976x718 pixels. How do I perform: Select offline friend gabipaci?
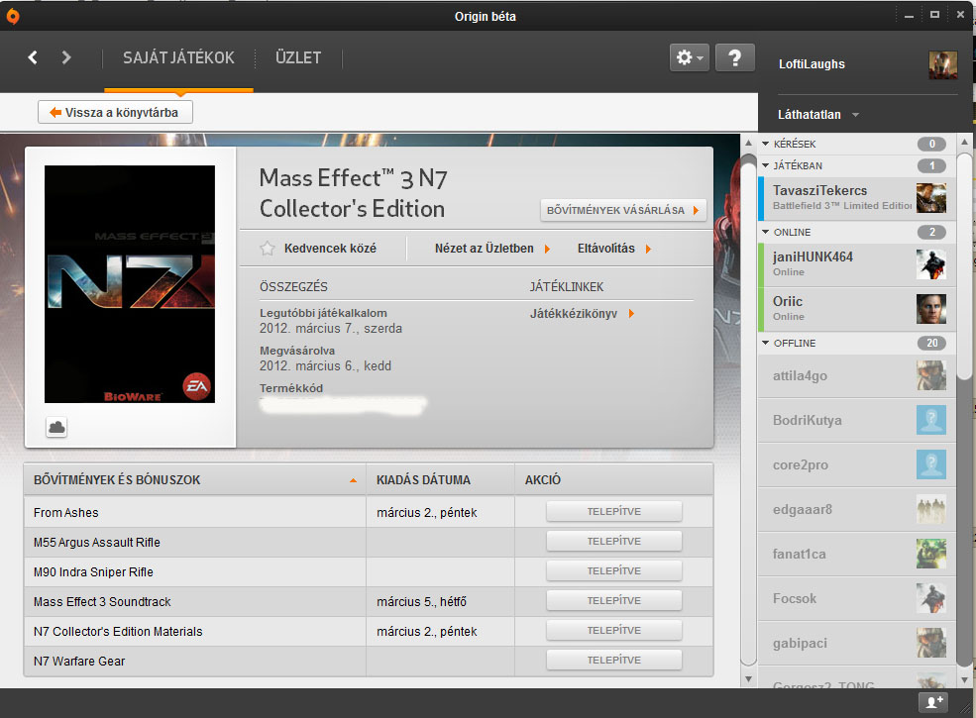tap(856, 643)
